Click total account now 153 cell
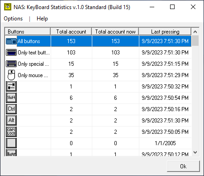204x176 pixels. click(x=115, y=41)
